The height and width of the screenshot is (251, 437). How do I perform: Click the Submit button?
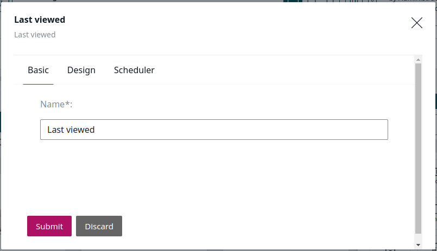click(x=49, y=226)
